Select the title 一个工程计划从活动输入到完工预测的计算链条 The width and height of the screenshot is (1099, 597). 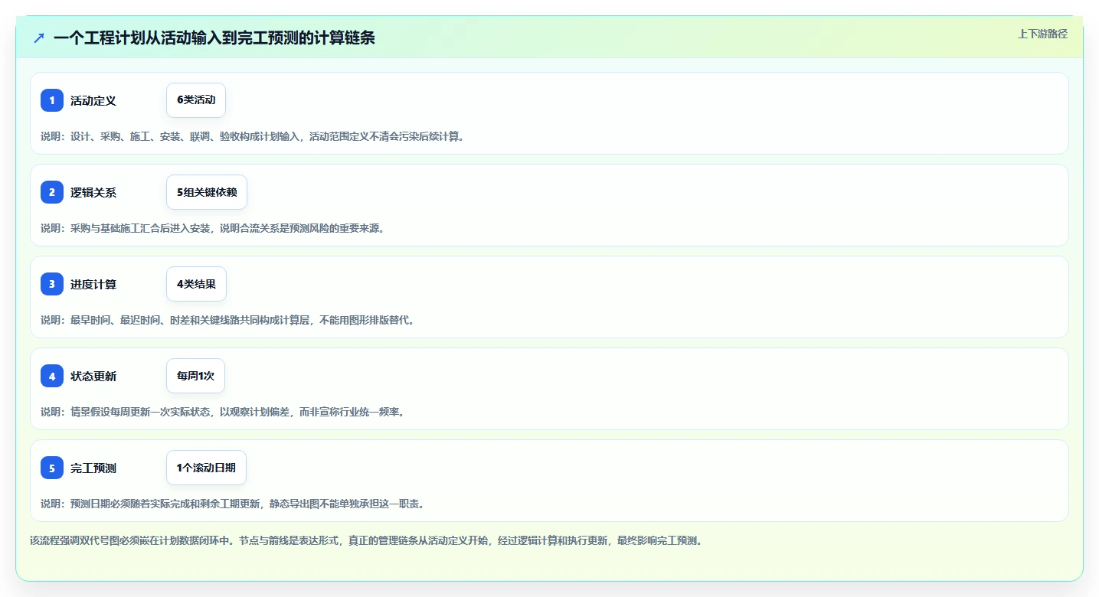[x=214, y=38]
